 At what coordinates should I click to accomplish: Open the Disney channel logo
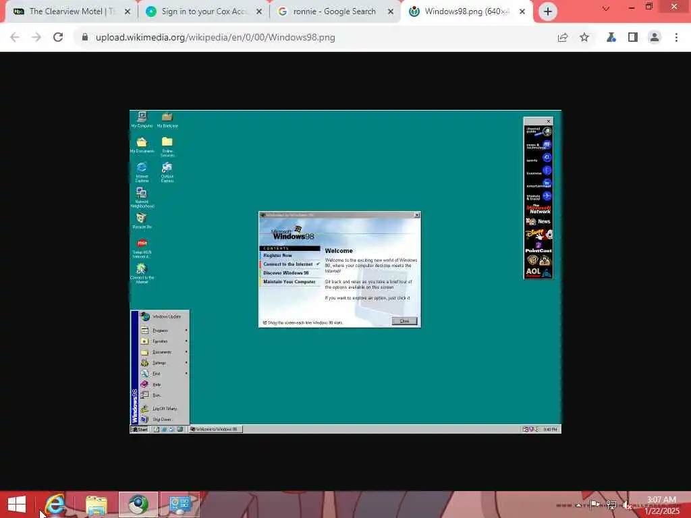pos(538,234)
